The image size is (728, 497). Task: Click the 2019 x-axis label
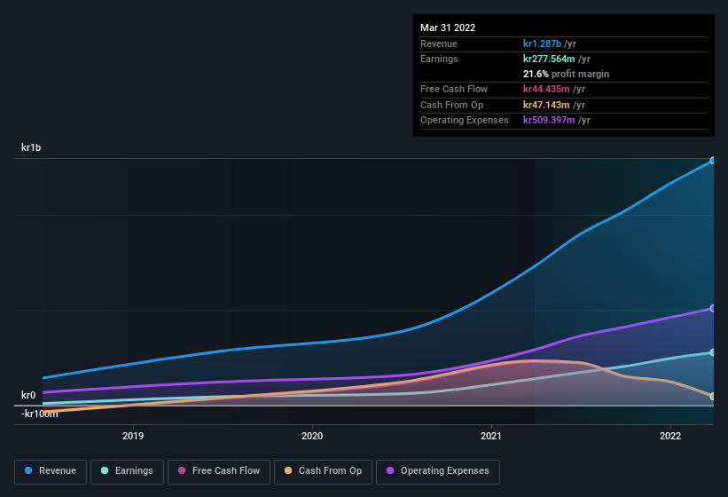tap(133, 436)
